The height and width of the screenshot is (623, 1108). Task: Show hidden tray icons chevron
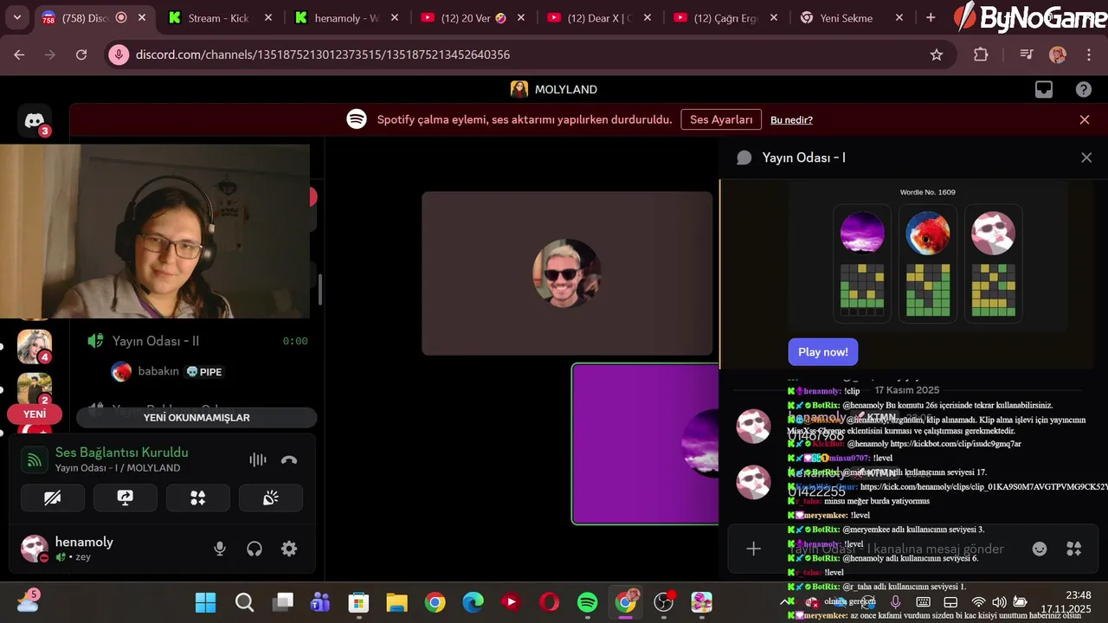coord(786,602)
